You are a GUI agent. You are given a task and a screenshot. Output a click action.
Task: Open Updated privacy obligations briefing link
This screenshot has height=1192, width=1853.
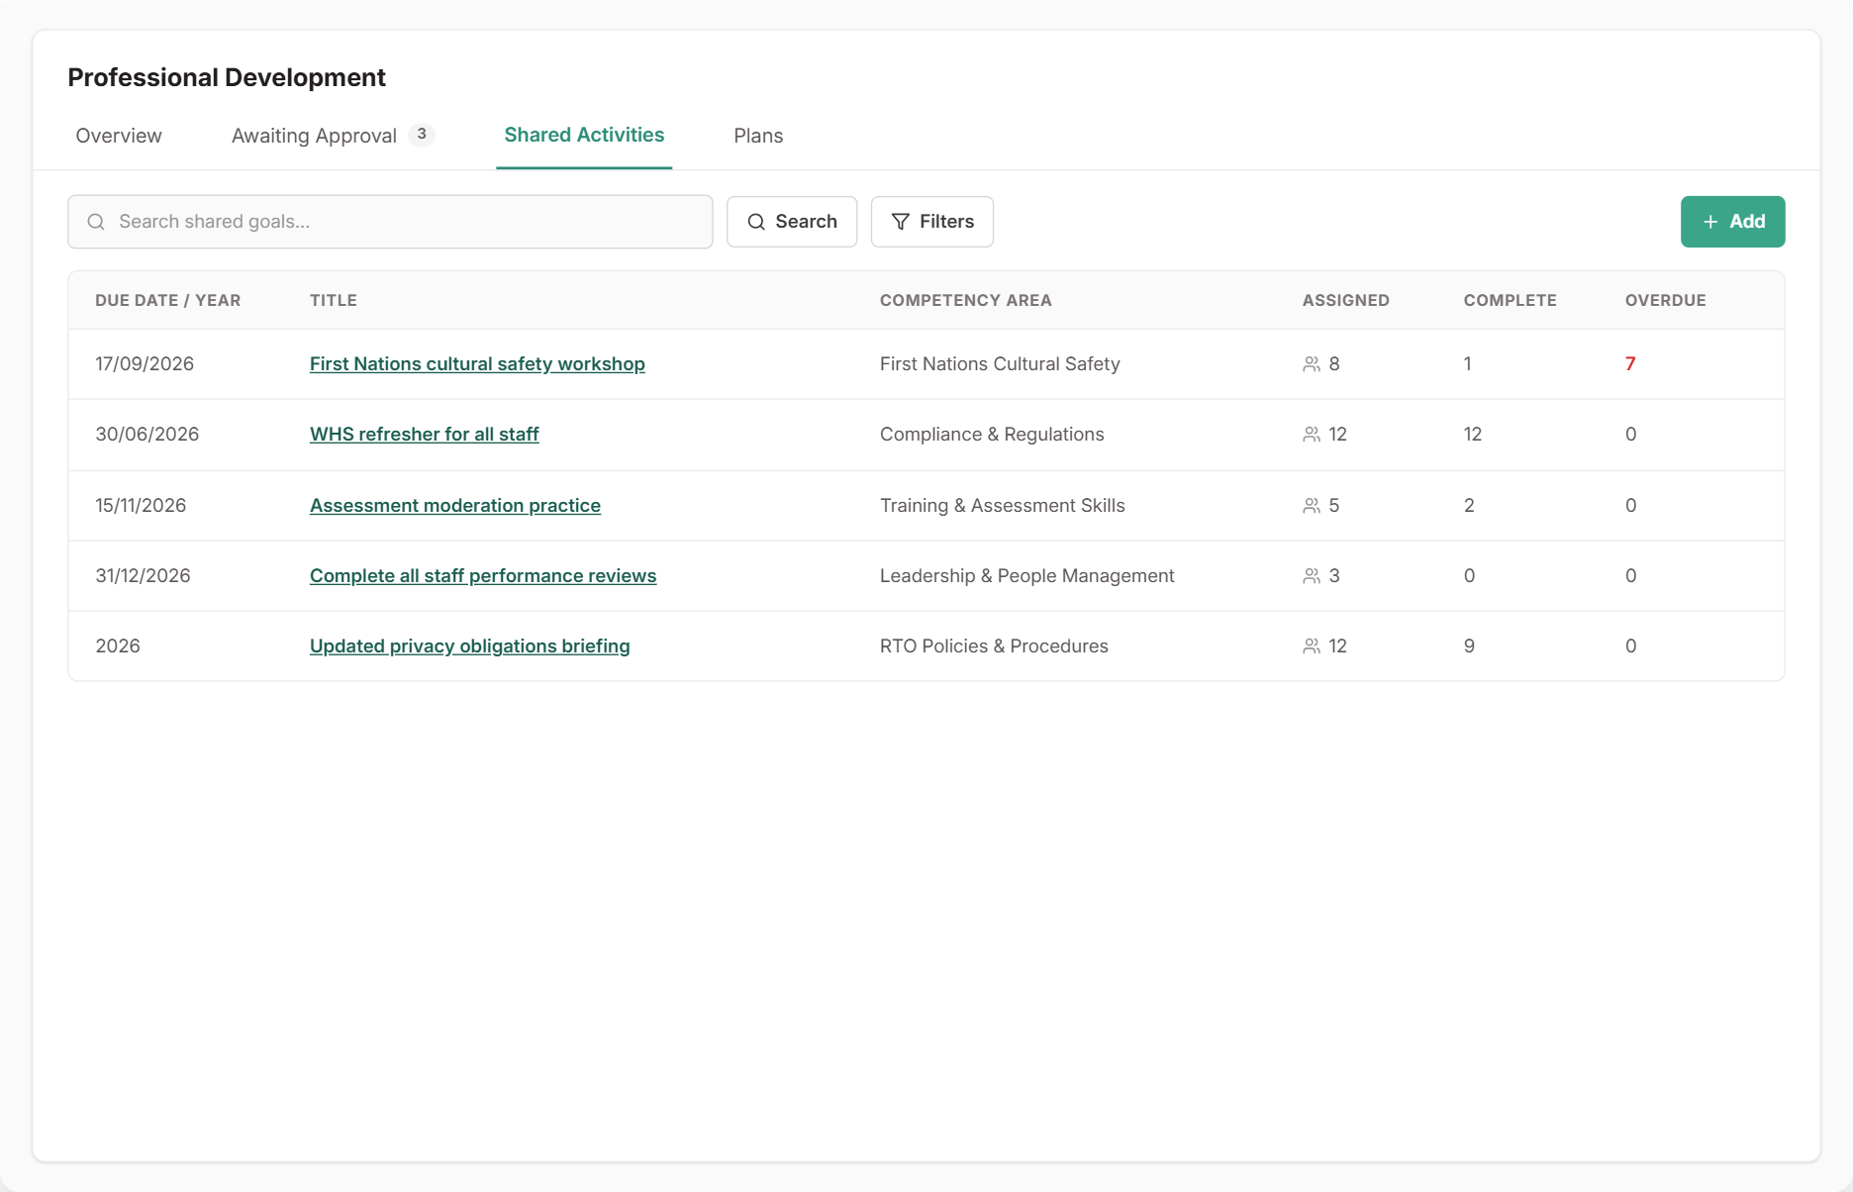pyautogui.click(x=470, y=646)
